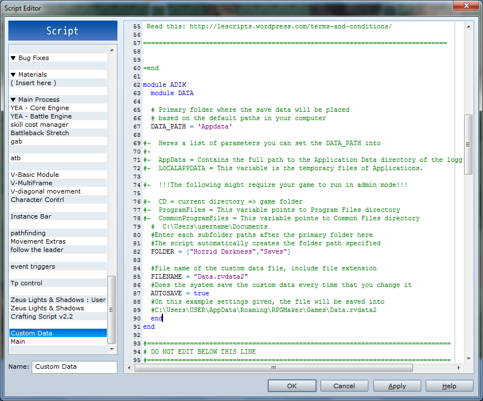Select the pathfinding script

click(x=58, y=233)
